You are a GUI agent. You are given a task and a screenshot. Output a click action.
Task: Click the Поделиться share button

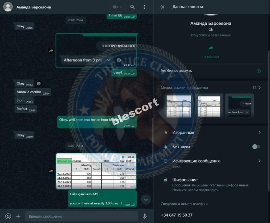(x=211, y=52)
